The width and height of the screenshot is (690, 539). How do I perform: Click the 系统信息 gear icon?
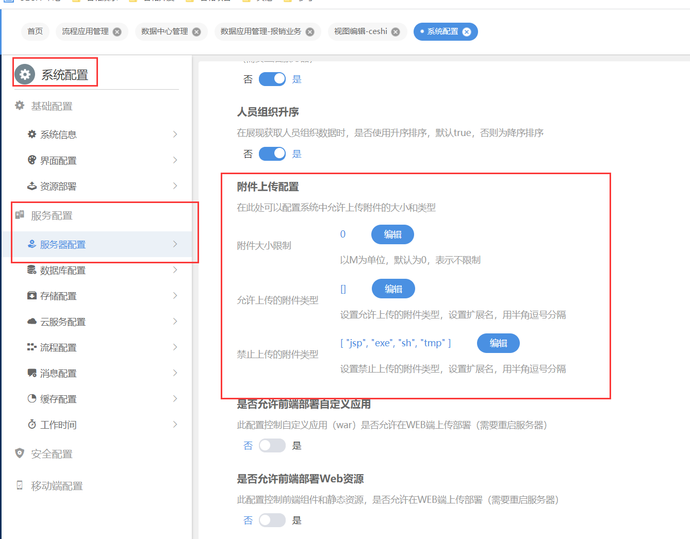coord(32,134)
